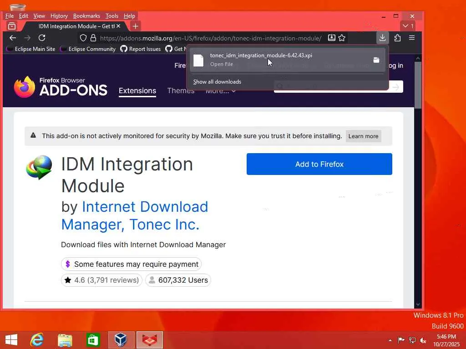Expand the list all tabs dropdown
This screenshot has width=466, height=349.
tap(408, 26)
